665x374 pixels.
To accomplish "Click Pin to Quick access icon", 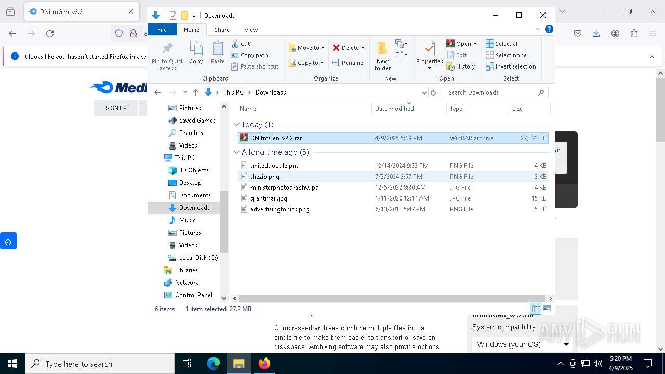I will [x=167, y=56].
